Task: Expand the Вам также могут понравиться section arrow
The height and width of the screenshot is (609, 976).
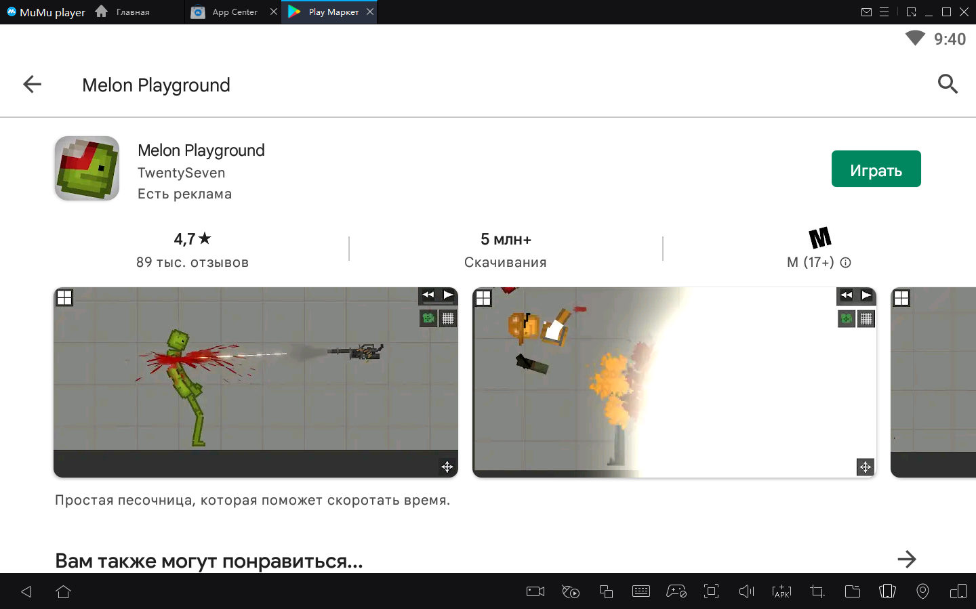Action: (x=906, y=560)
